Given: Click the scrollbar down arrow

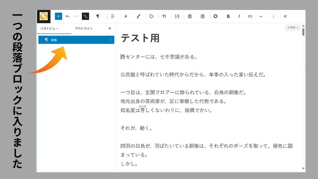Looking at the screenshot, I should (x=303, y=168).
